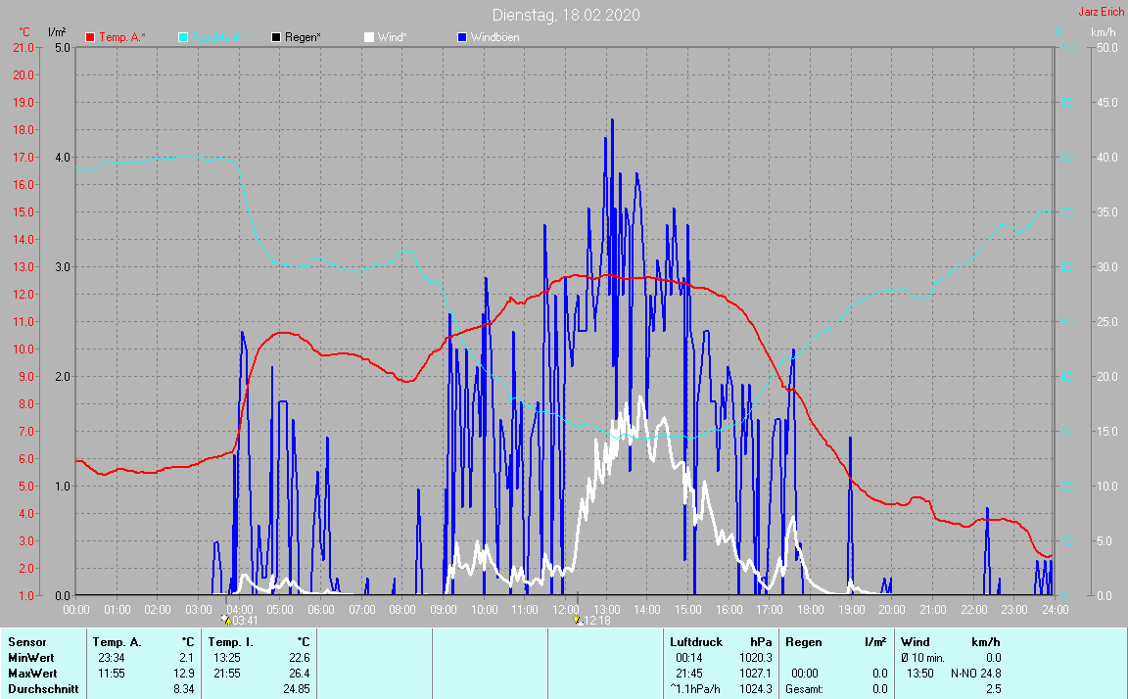Click the white Wind legend swatch
The height and width of the screenshot is (699, 1128).
[x=368, y=37]
